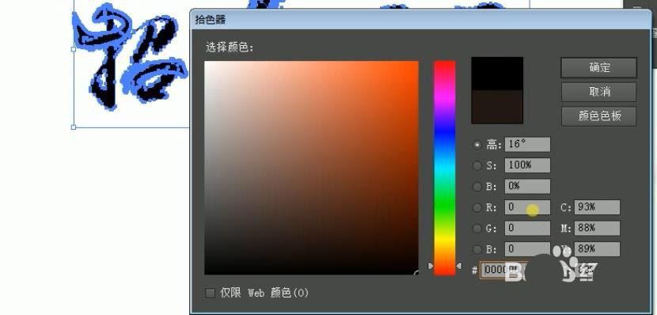Select the blue B radio button below G
Viewport: 657px width, 315px height.
(477, 249)
